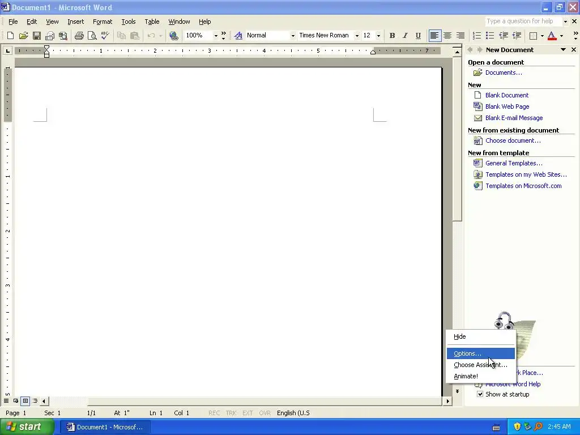Click Document1 Microsoft Word taskbar button
Viewport: 580px width, 435px height.
pos(105,427)
